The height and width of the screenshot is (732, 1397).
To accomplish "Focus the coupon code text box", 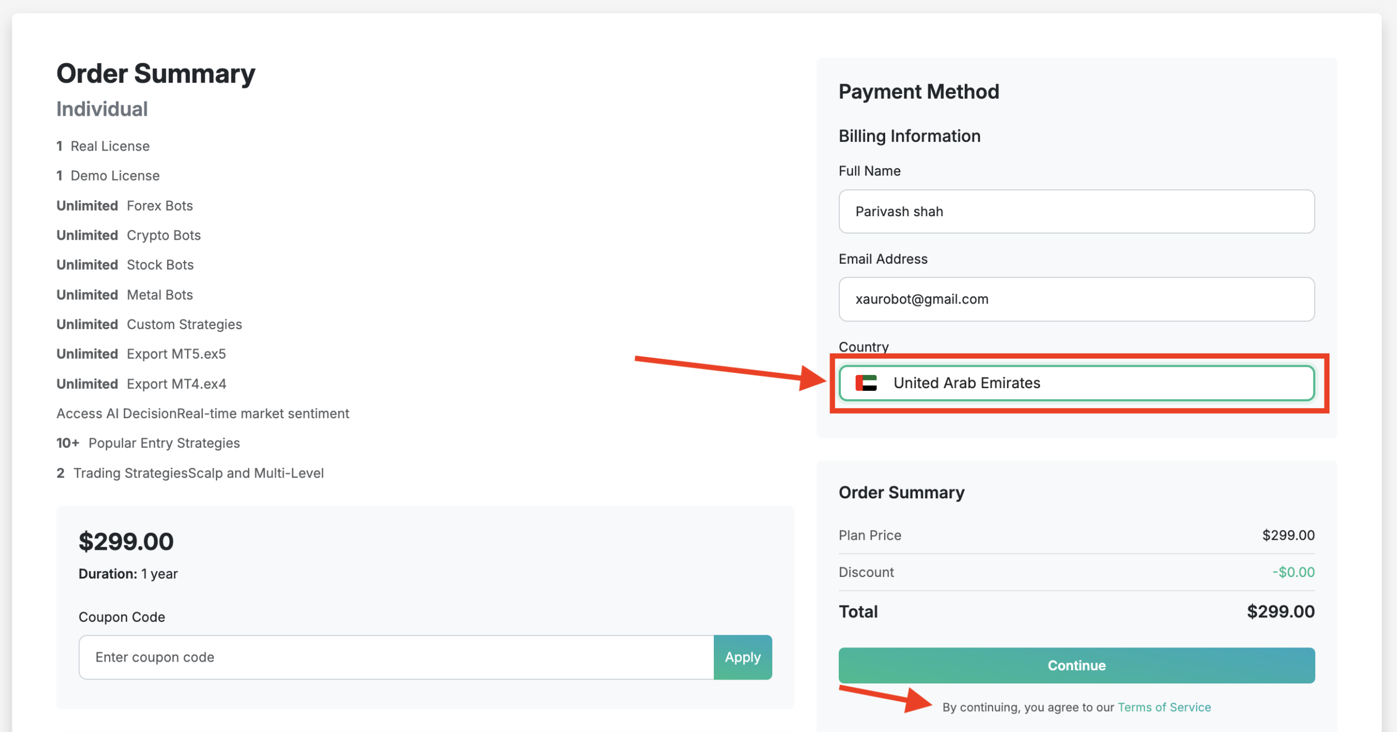I will pyautogui.click(x=396, y=657).
